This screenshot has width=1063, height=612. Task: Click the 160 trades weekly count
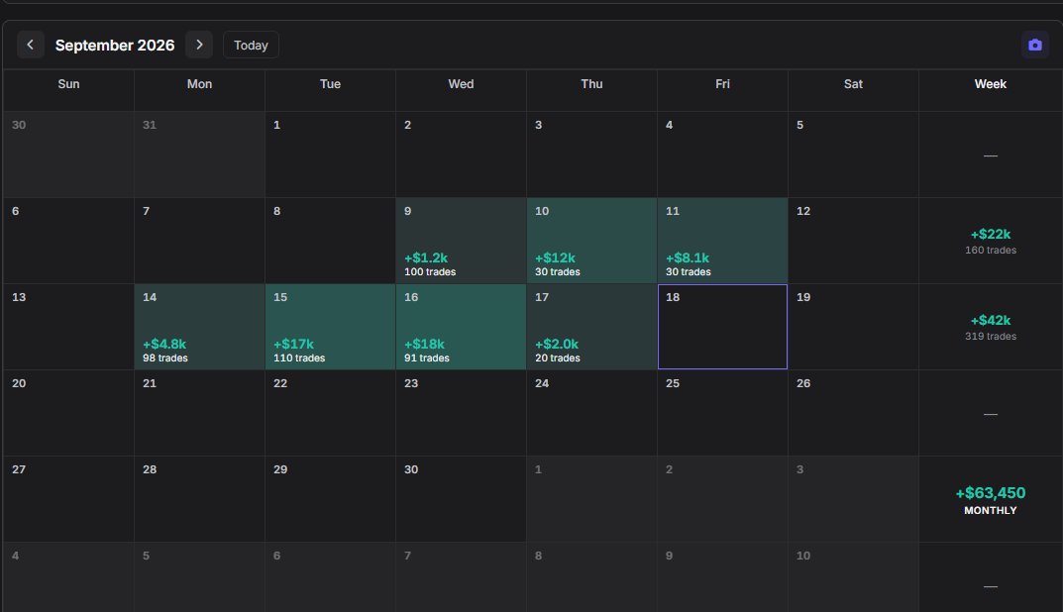(991, 251)
